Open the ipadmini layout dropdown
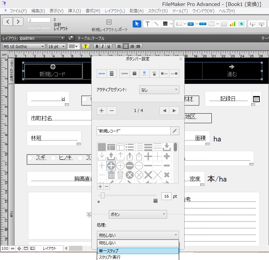The image size is (269, 260). click(42, 38)
